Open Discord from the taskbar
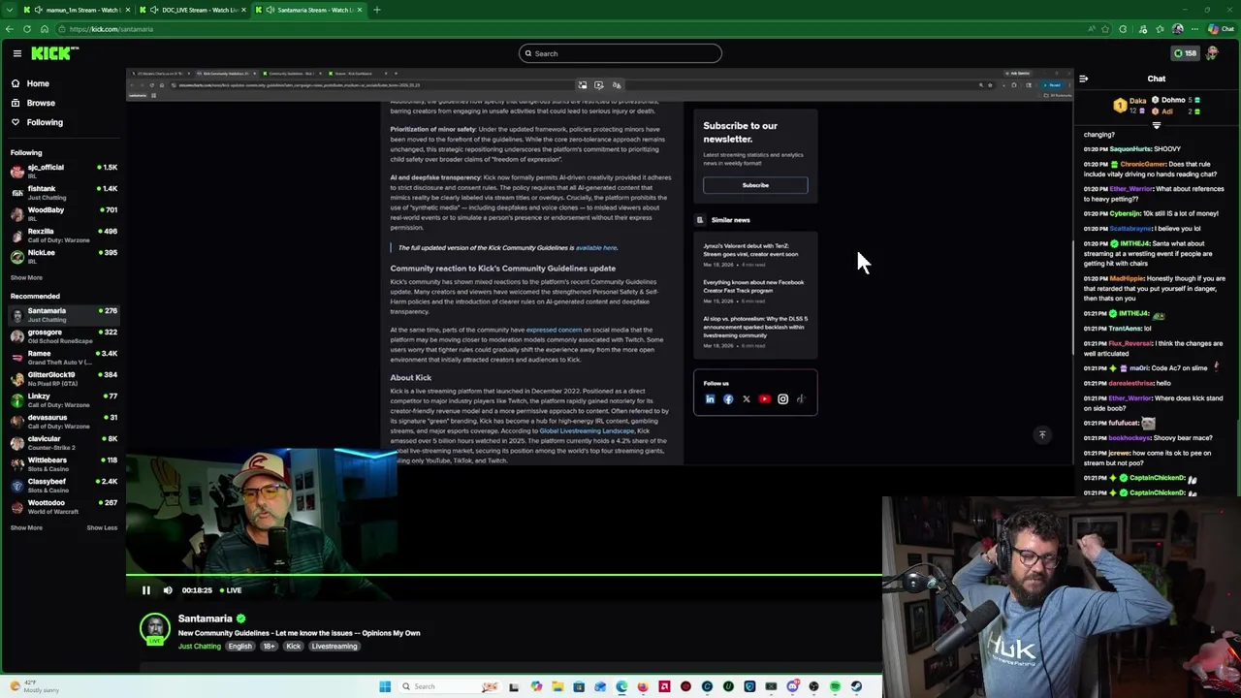This screenshot has width=1241, height=698. click(792, 686)
